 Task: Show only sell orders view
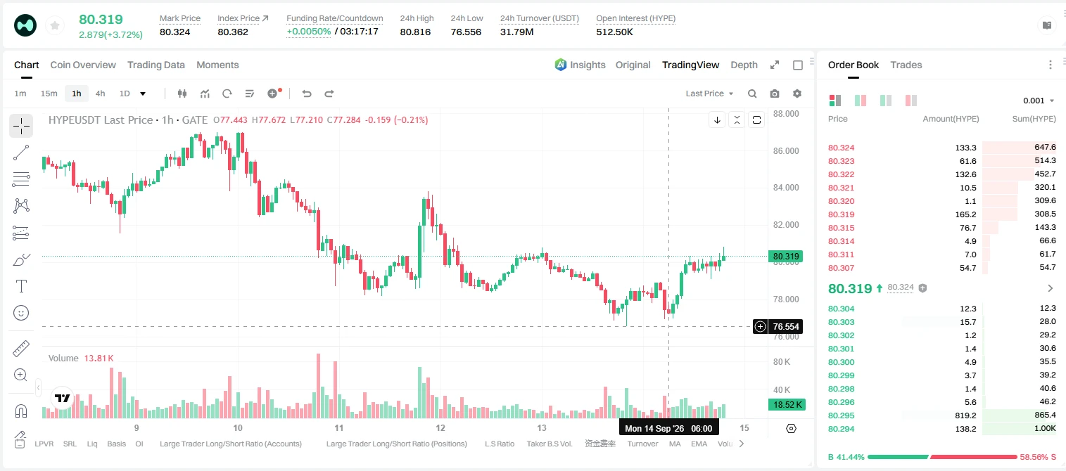coord(911,101)
